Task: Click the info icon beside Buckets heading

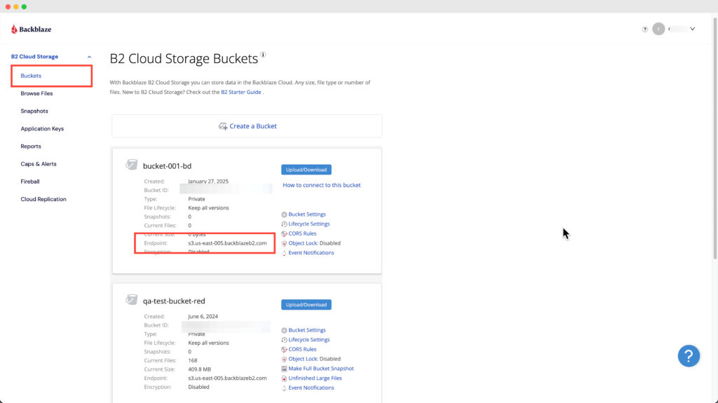Action: tap(264, 55)
